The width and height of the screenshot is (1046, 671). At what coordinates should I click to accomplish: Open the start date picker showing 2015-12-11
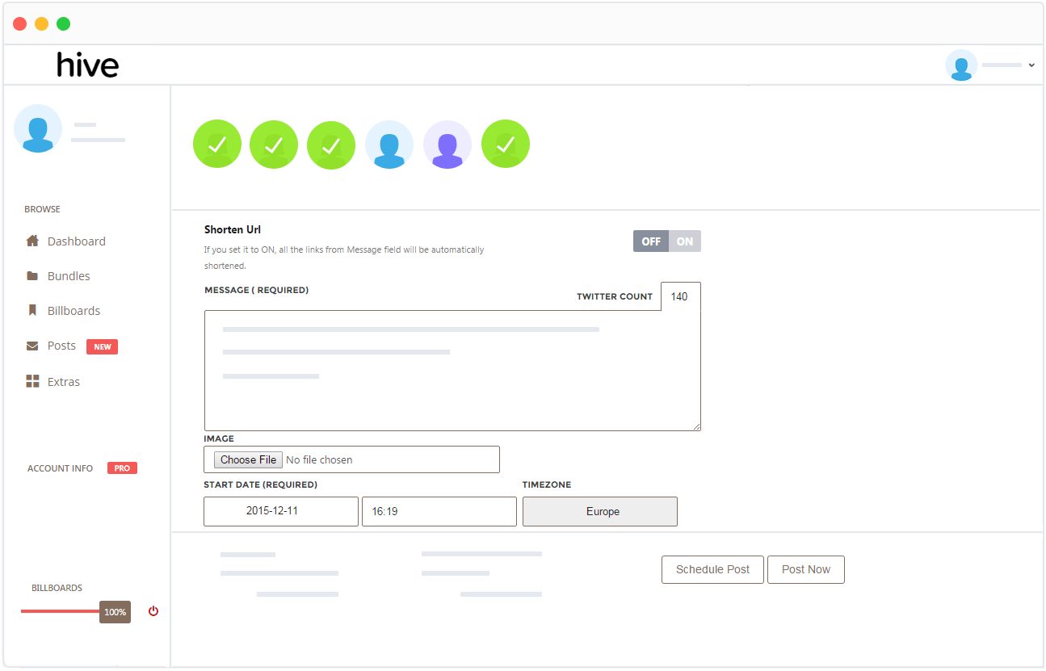[x=280, y=511]
